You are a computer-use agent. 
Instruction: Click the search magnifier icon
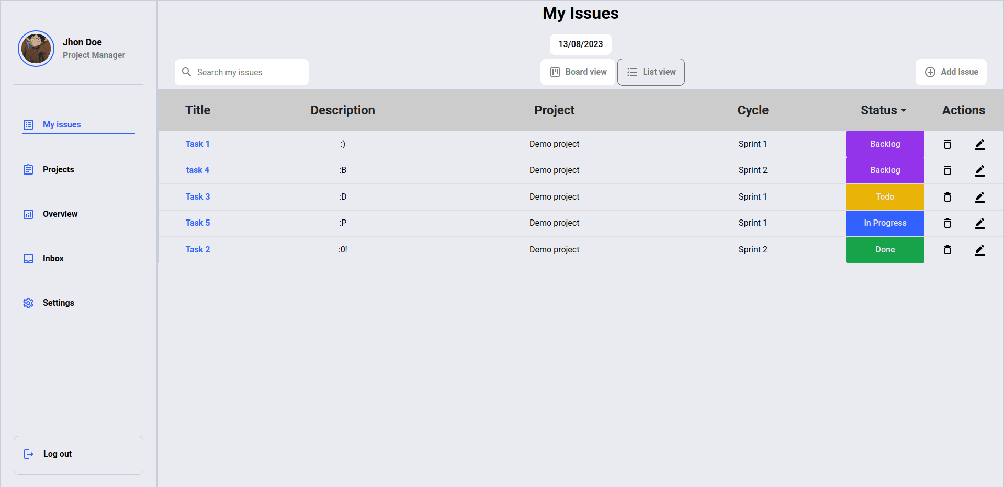point(187,72)
